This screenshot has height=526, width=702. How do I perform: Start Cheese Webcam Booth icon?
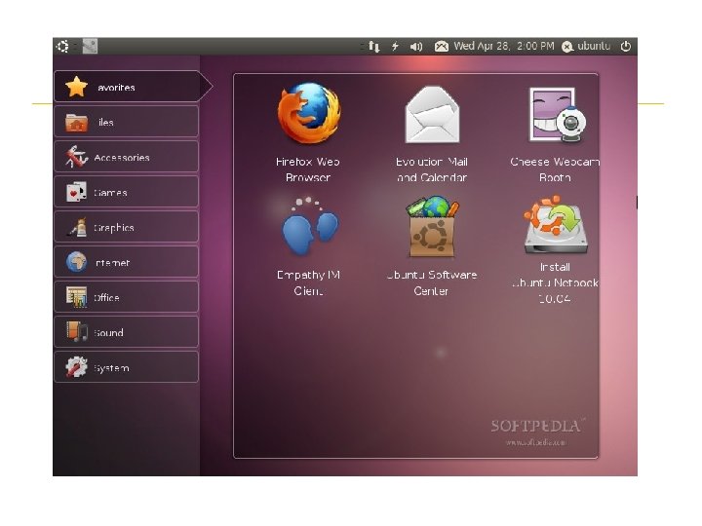pos(558,115)
